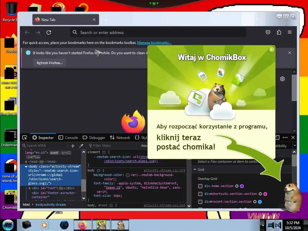Open activity-stream.css:274 source link

pos(165,170)
